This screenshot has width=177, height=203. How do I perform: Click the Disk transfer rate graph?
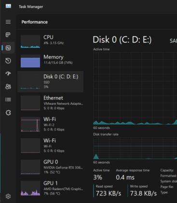(135, 148)
